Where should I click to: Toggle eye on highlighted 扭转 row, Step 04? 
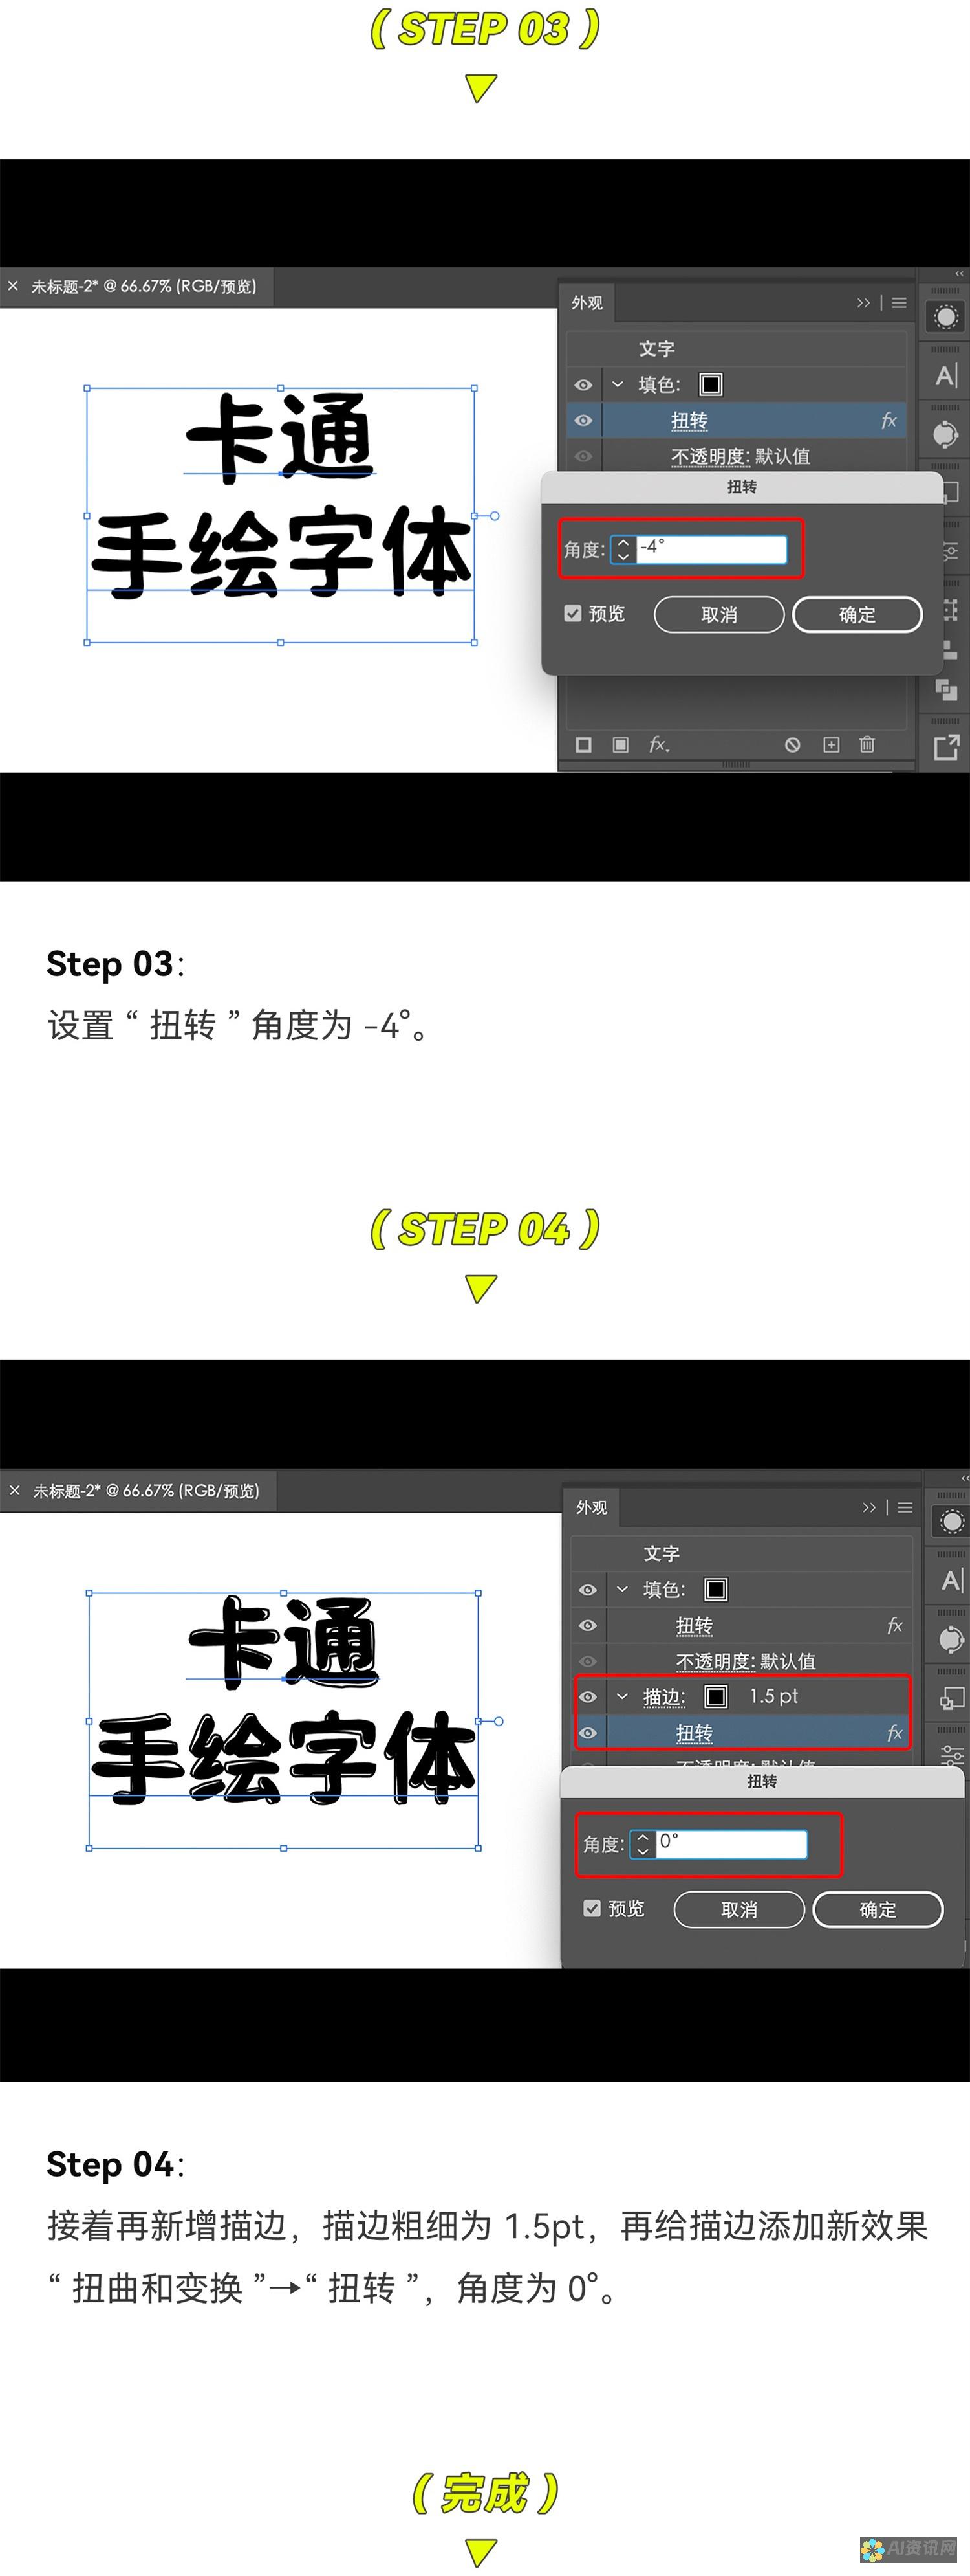587,1733
